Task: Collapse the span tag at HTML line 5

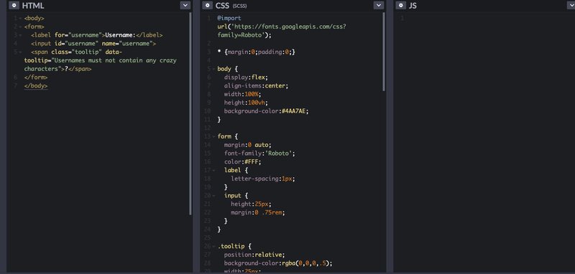Action: pyautogui.click(x=20, y=52)
